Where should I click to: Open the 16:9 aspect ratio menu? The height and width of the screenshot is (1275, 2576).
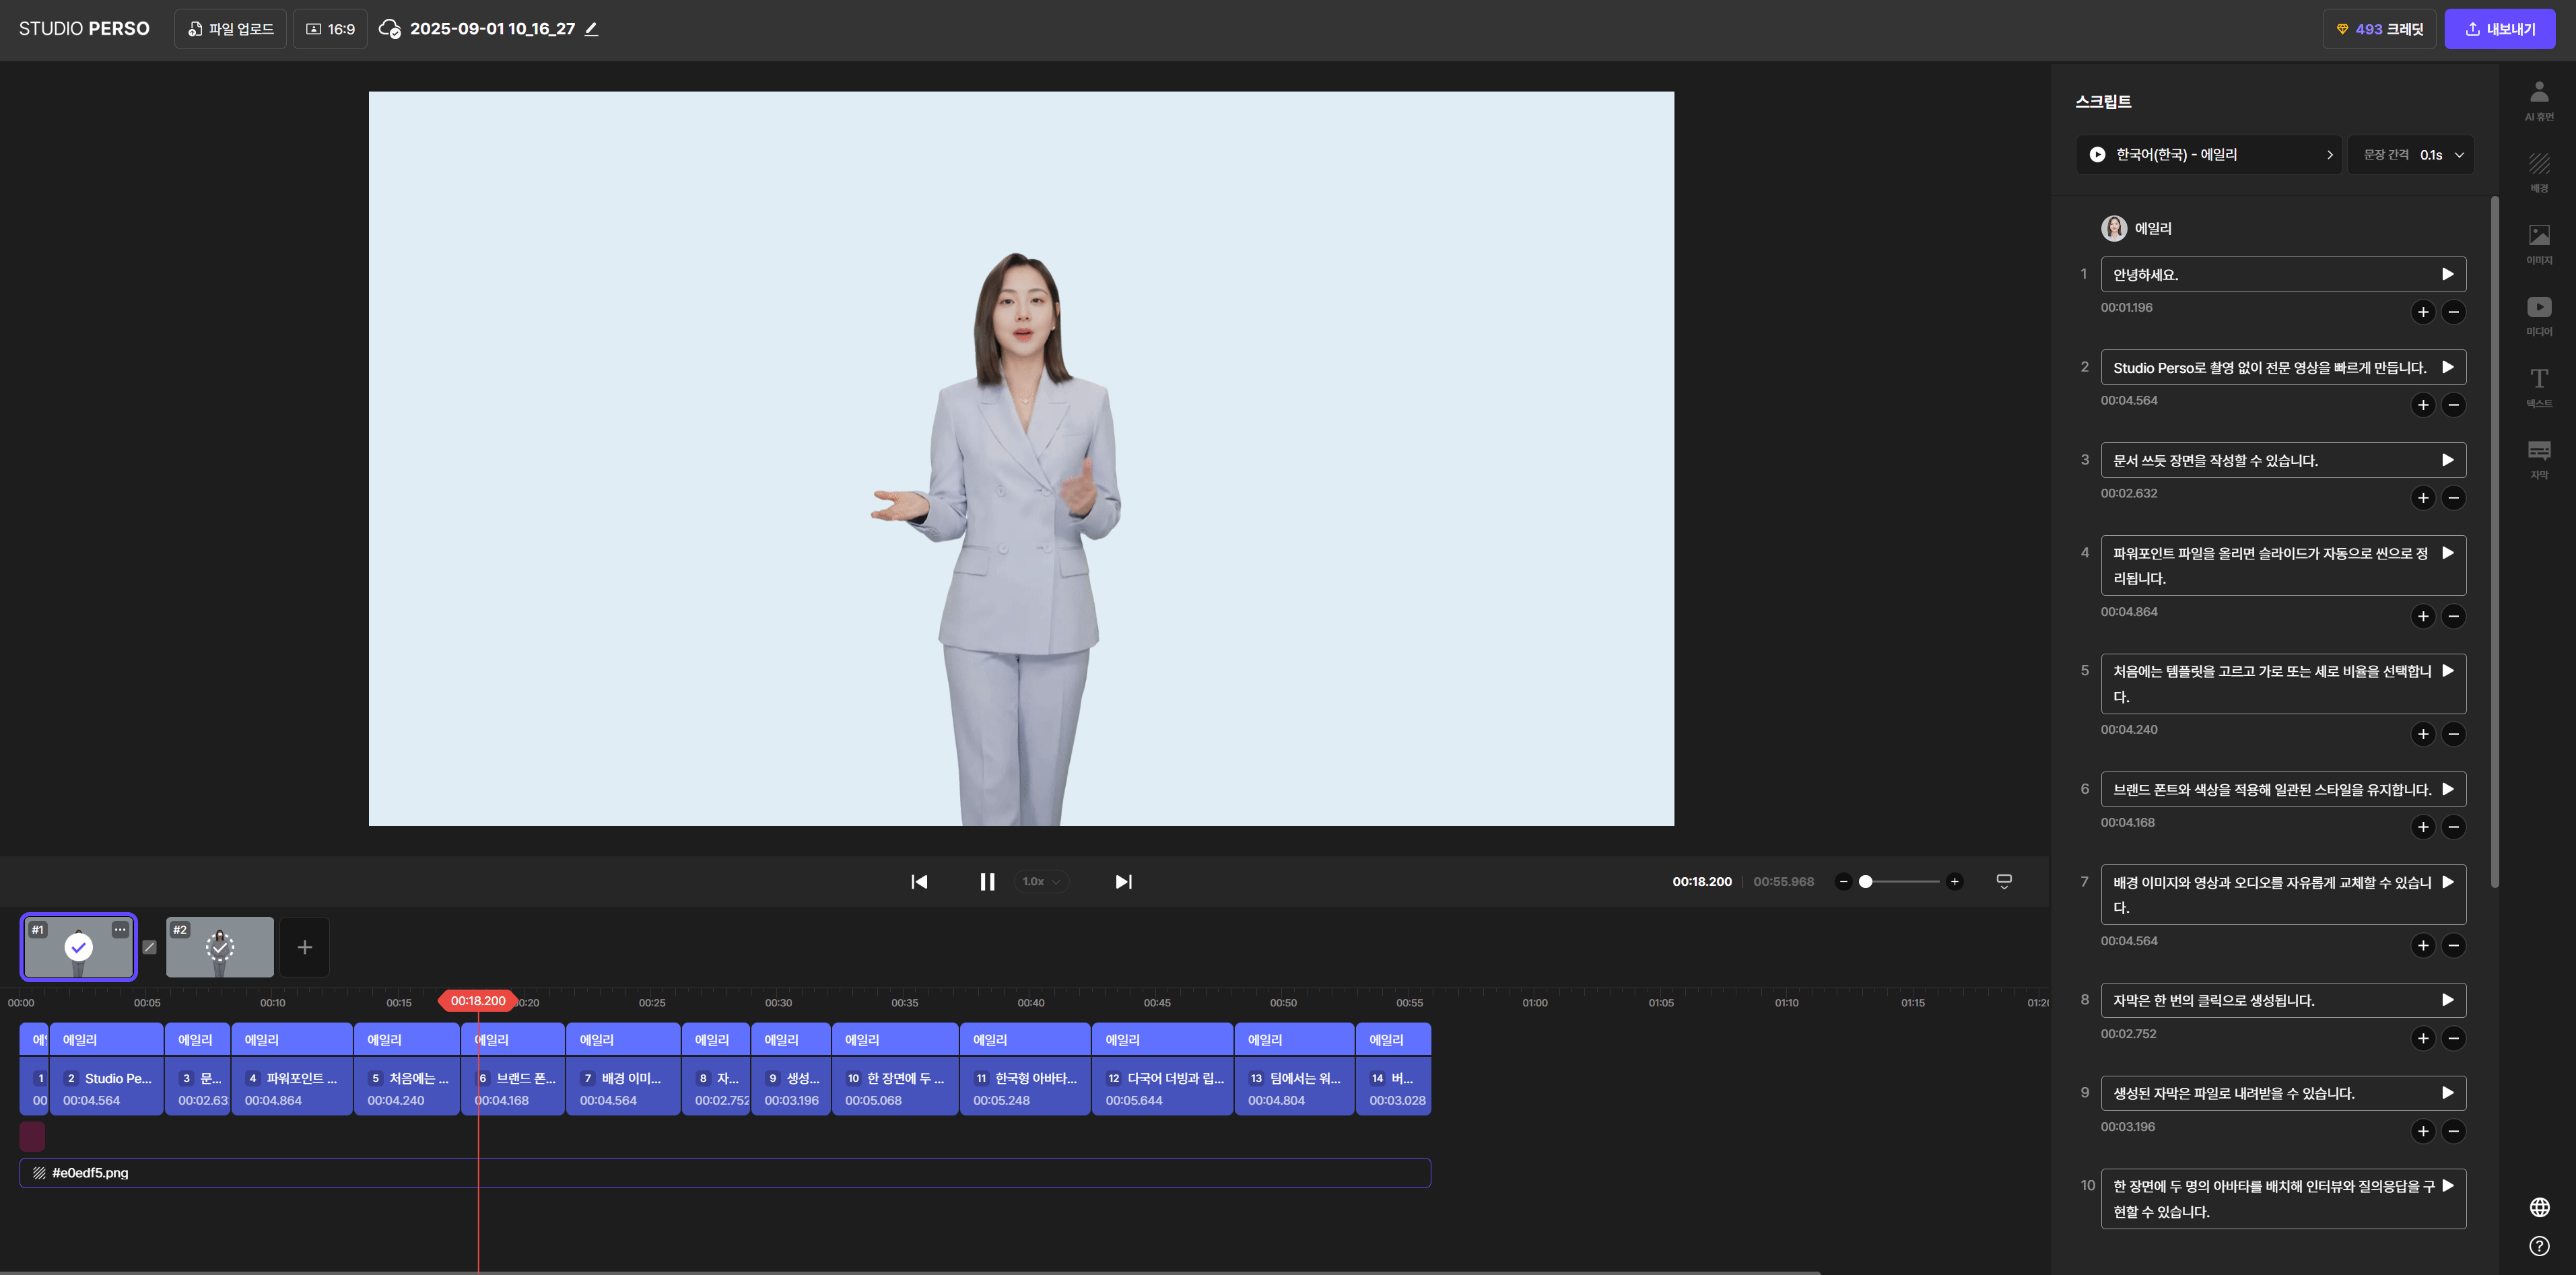pos(330,29)
